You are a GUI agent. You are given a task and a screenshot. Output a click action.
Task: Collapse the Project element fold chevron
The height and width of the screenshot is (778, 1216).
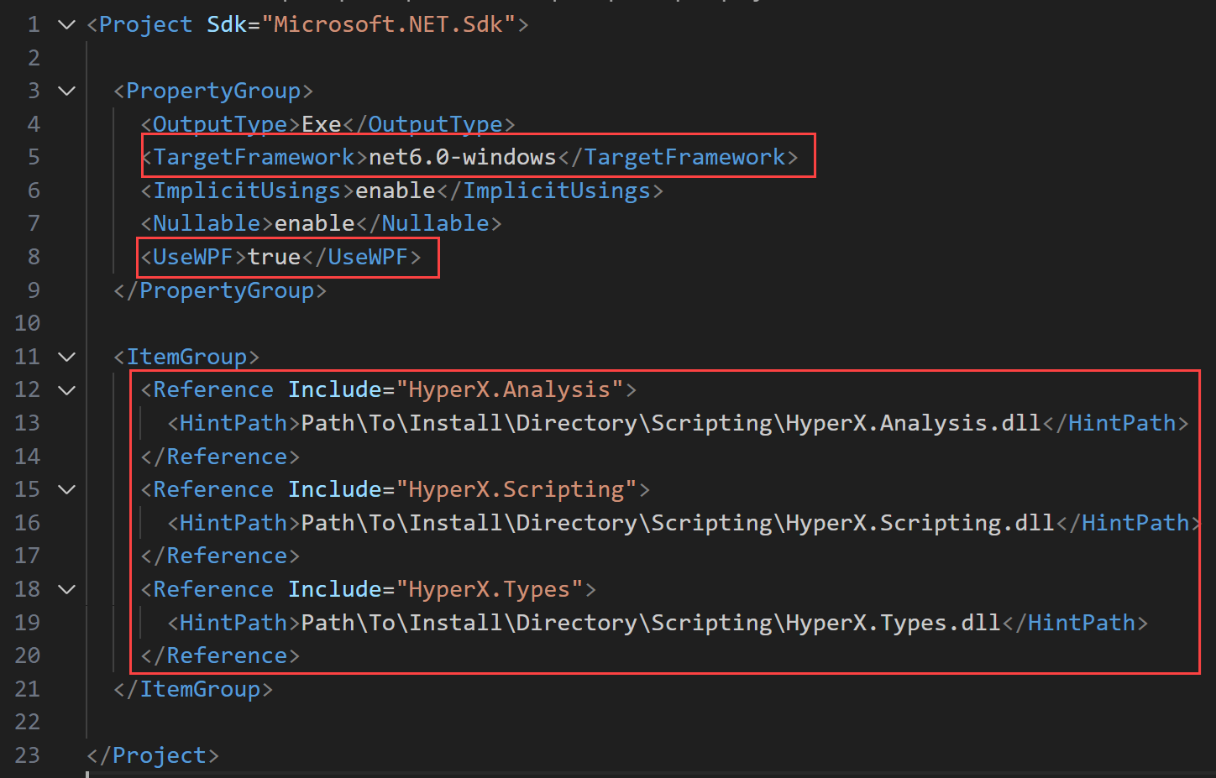(66, 24)
